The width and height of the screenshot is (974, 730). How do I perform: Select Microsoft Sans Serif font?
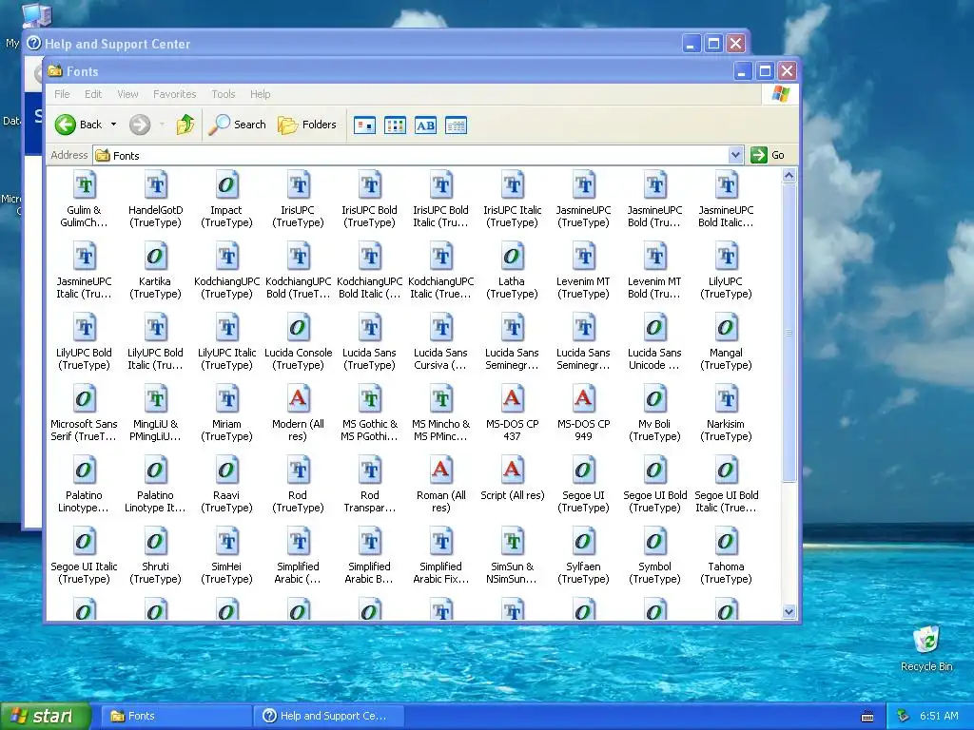click(84, 413)
